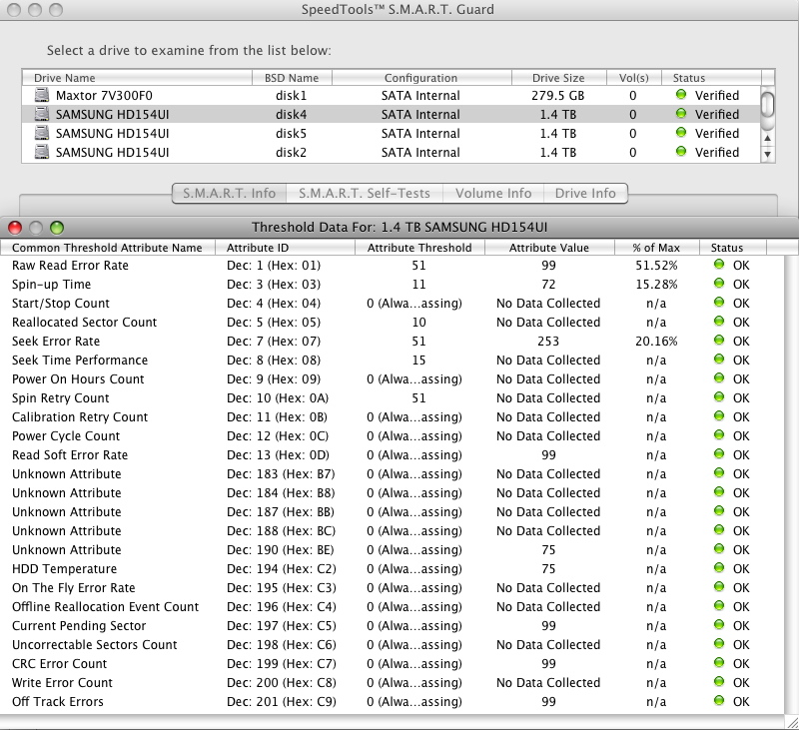Click the green status dot for Current Pending Sector
The image size is (799, 730).
[x=719, y=624]
